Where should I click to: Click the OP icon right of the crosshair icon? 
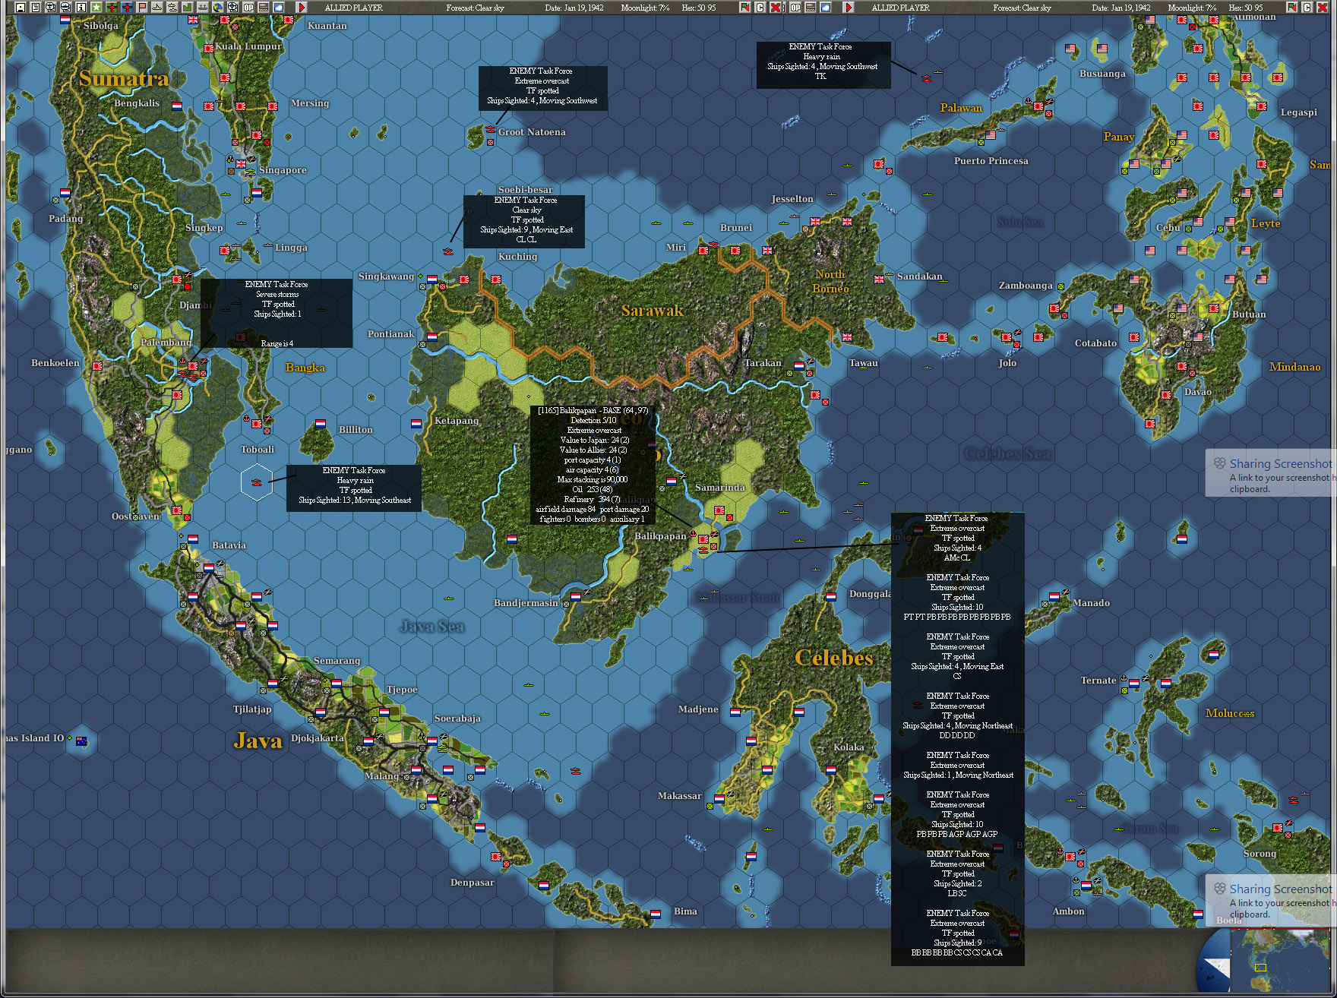tap(248, 7)
